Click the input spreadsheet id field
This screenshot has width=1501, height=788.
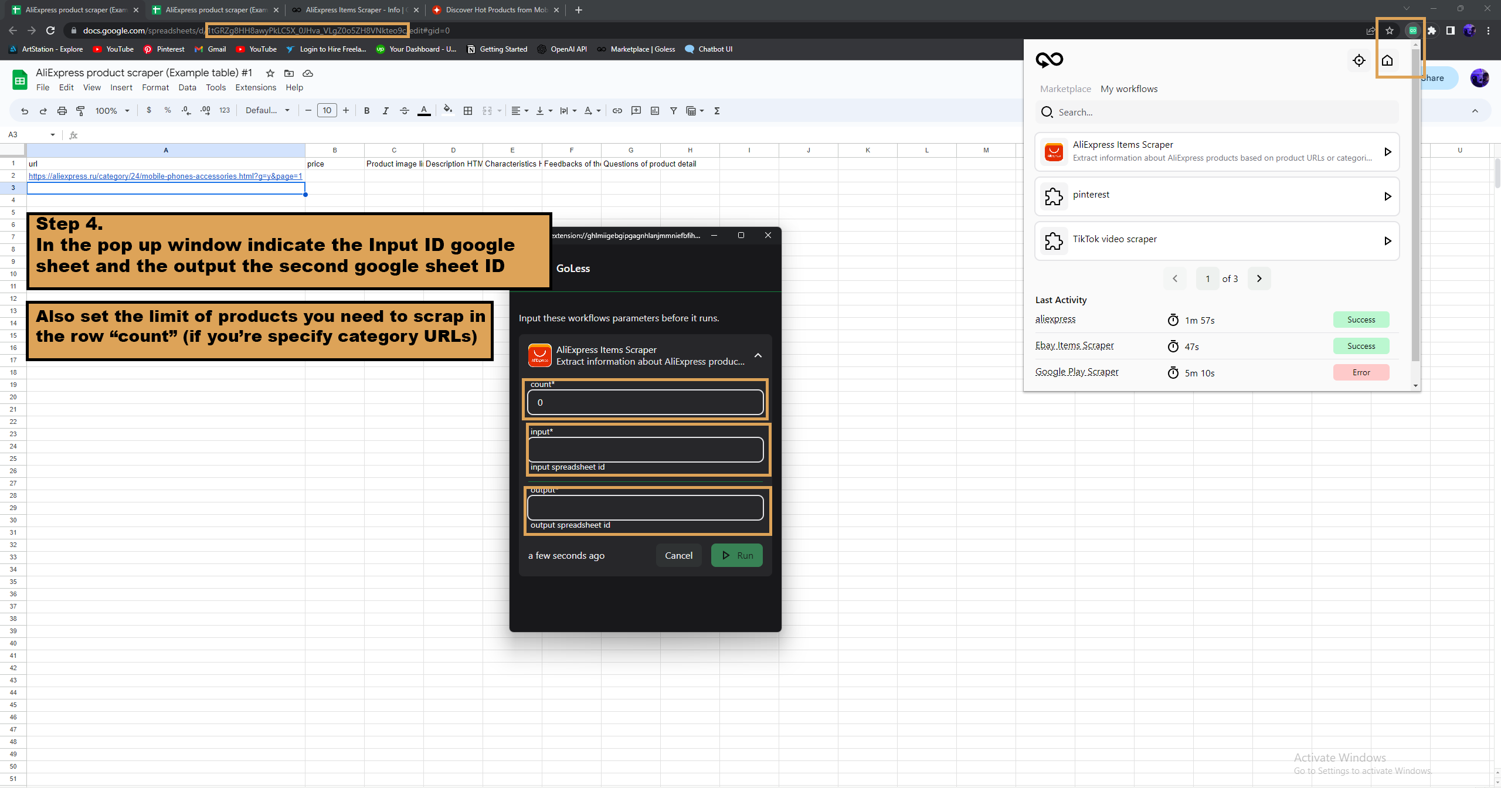646,450
